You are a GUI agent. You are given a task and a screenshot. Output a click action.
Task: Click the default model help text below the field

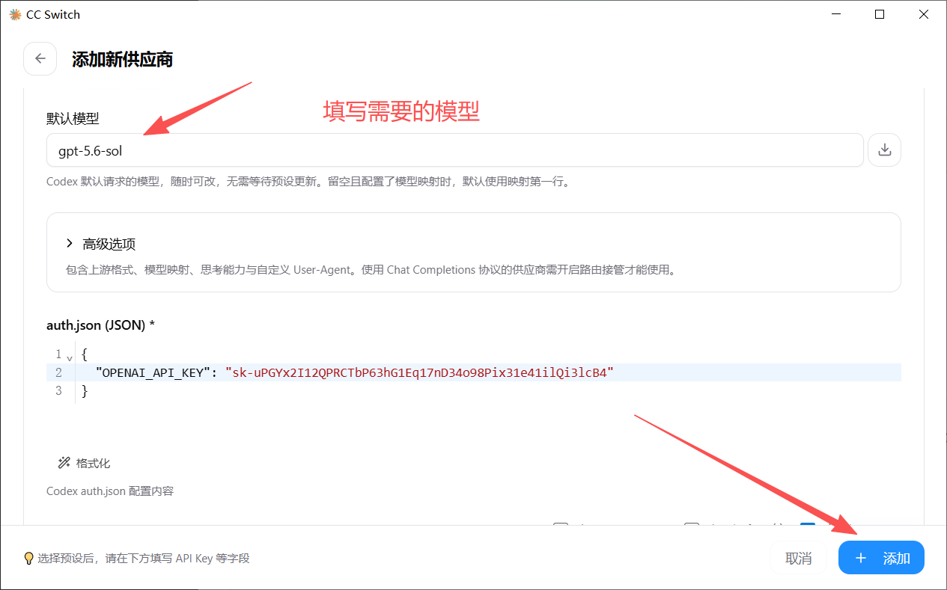pyautogui.click(x=308, y=182)
